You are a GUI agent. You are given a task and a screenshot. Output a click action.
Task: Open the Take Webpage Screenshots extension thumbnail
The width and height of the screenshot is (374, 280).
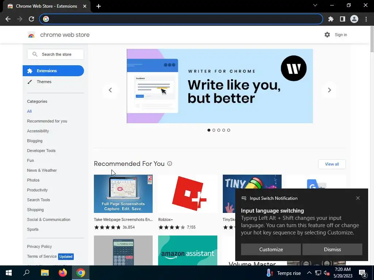(123, 194)
